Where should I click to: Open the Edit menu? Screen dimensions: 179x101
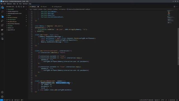(x=4, y=4)
